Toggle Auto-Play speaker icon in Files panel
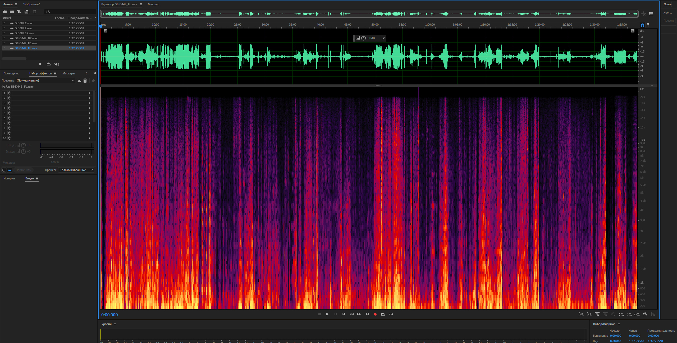The height and width of the screenshot is (343, 677). (57, 64)
